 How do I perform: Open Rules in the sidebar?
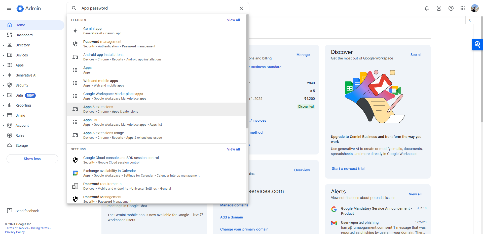(x=32, y=135)
